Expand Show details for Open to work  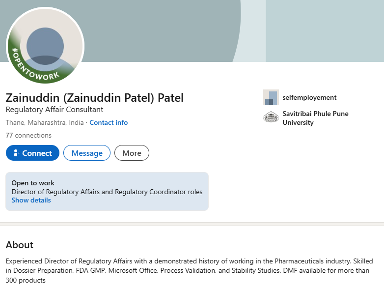31,200
